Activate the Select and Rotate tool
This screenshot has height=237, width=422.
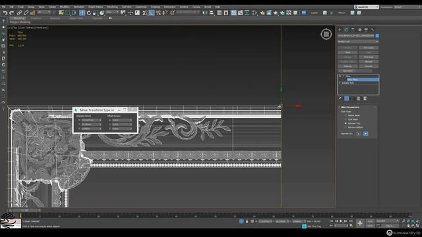click(x=89, y=13)
